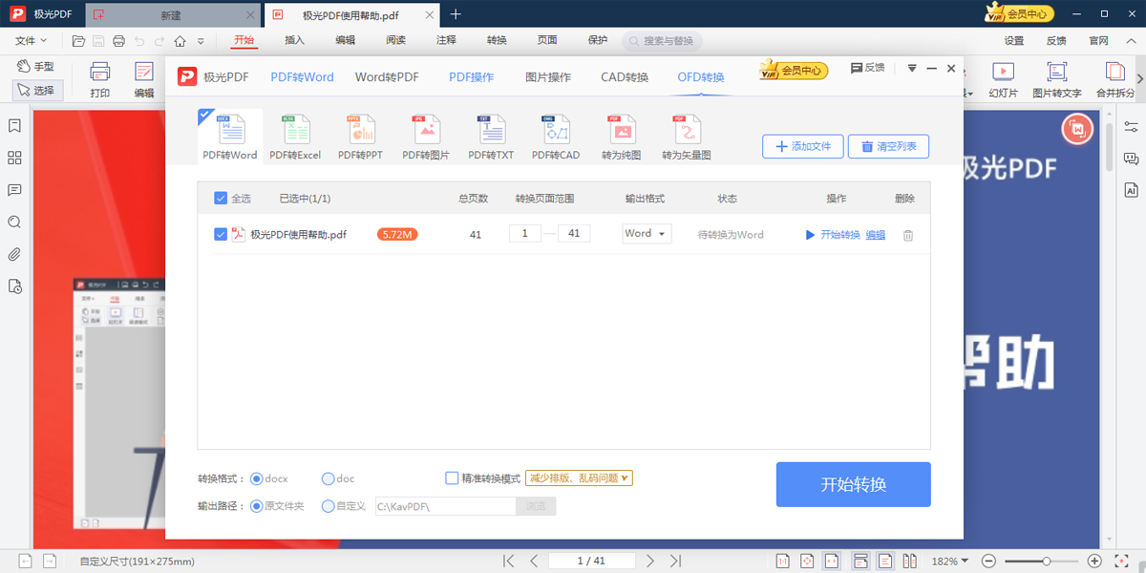This screenshot has height=573, width=1146.
Task: Switch to the 图片操作 tab
Action: click(548, 77)
